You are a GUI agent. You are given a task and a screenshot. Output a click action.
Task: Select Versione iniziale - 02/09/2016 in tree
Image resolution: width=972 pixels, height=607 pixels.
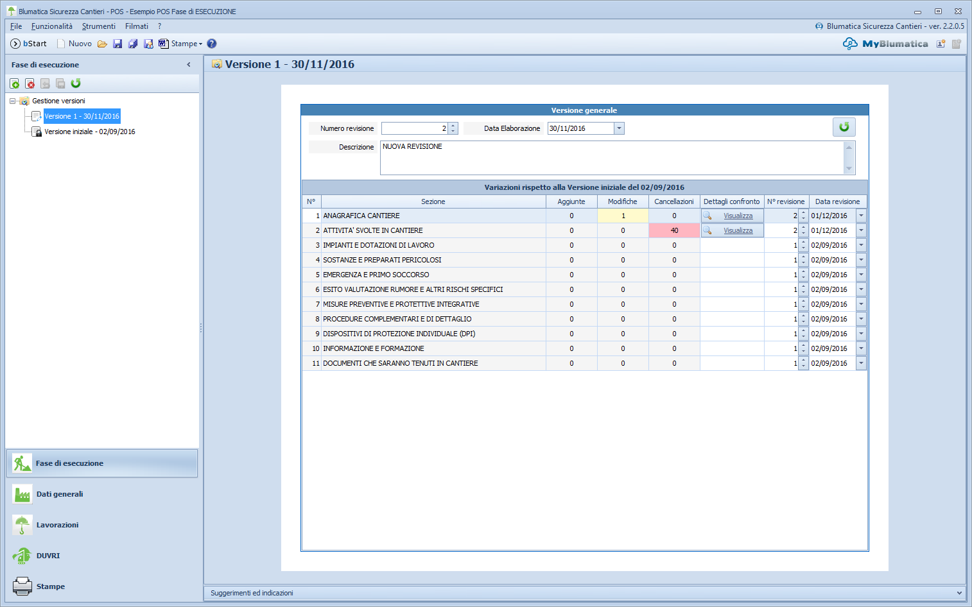[89, 132]
